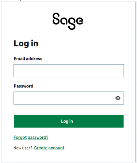Select the large Log in heading text
This screenshot has height=163, width=137.
tap(26, 43)
